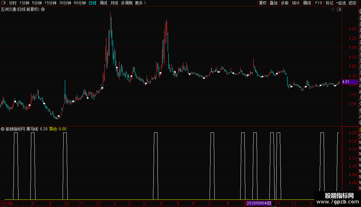Select the 30分钟 period
The image size is (361, 207).
tap(65, 3)
